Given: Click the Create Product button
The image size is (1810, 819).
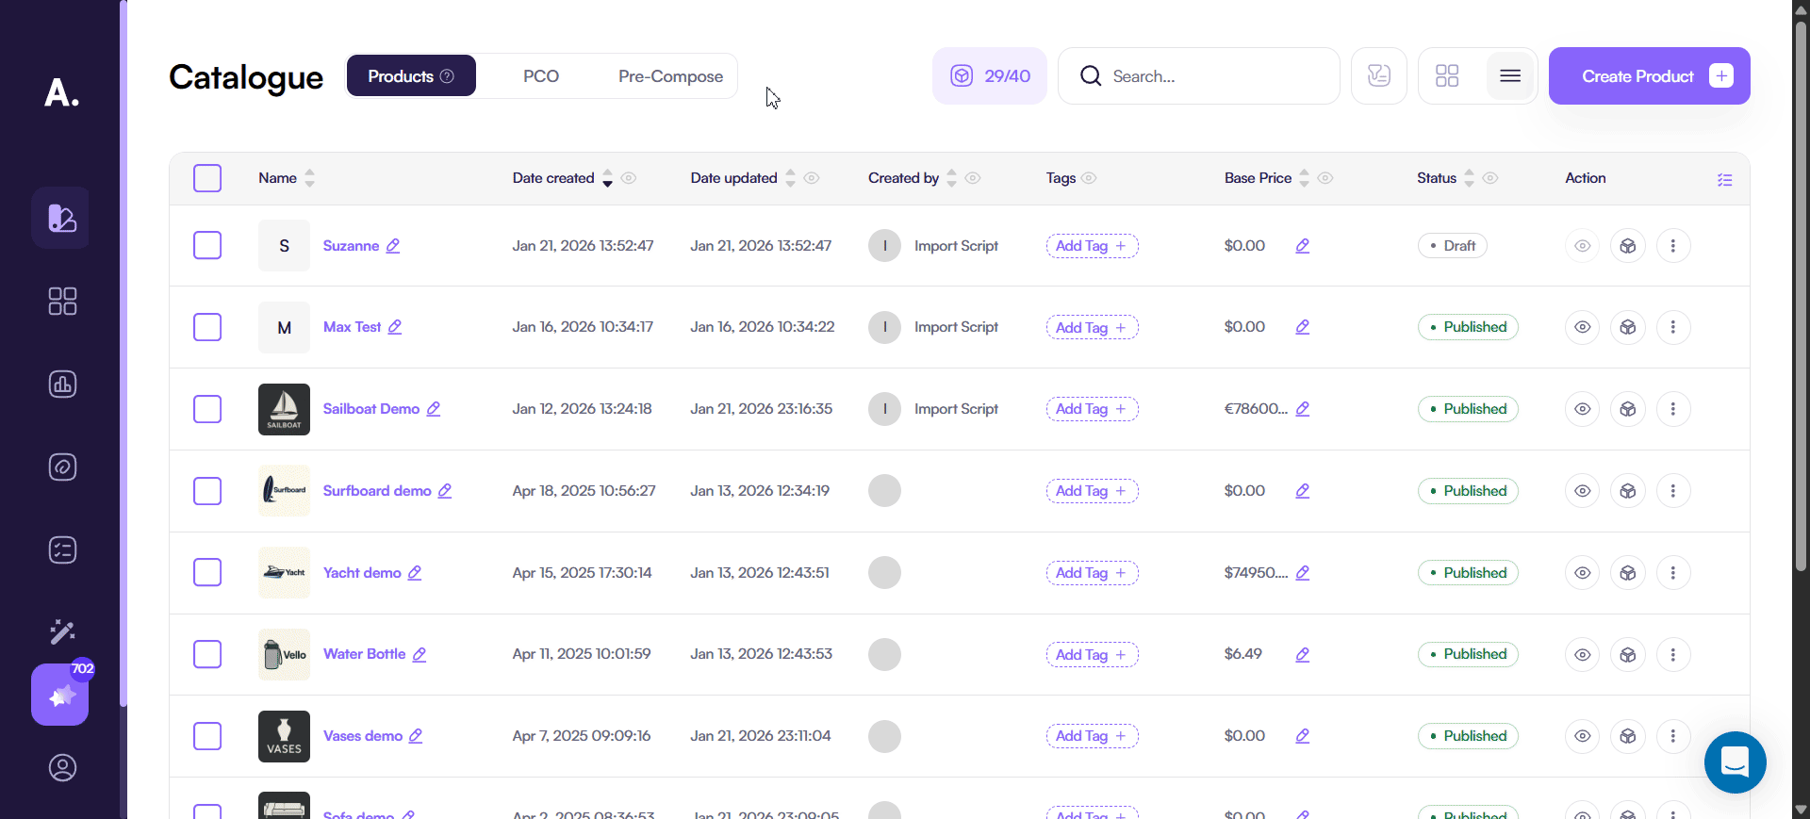Looking at the screenshot, I should [x=1649, y=76].
